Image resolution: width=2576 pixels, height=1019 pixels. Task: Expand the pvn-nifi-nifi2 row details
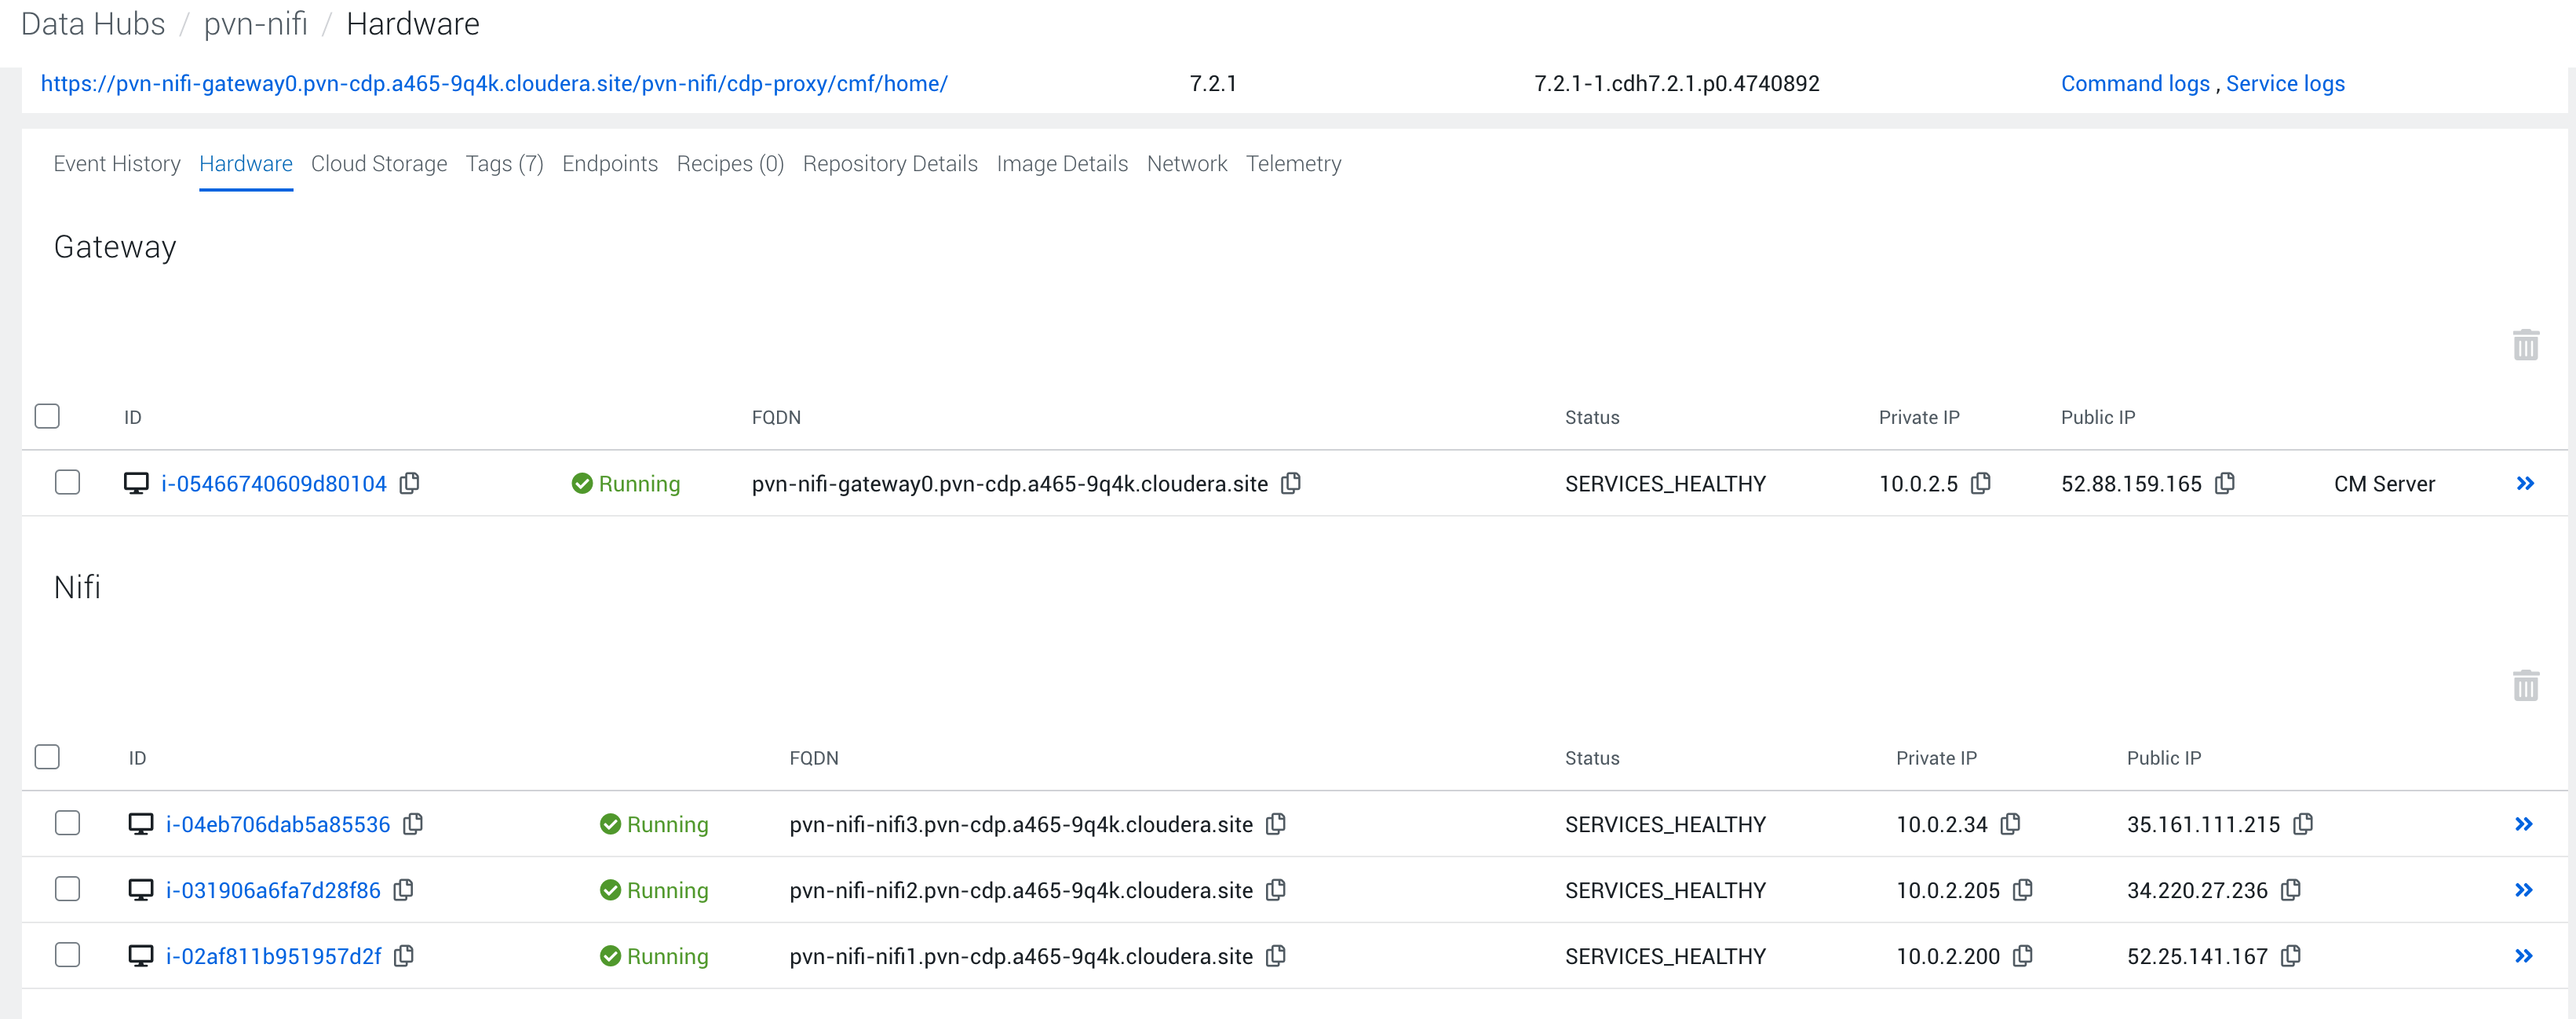click(x=2526, y=889)
